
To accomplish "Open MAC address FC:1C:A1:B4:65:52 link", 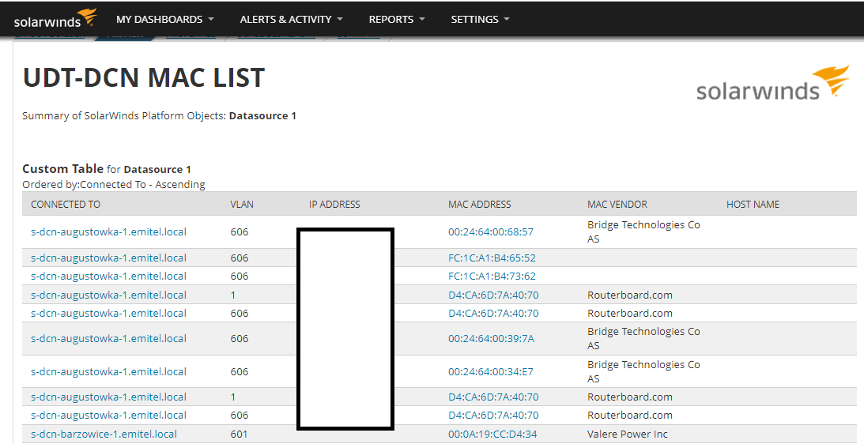I will (492, 258).
